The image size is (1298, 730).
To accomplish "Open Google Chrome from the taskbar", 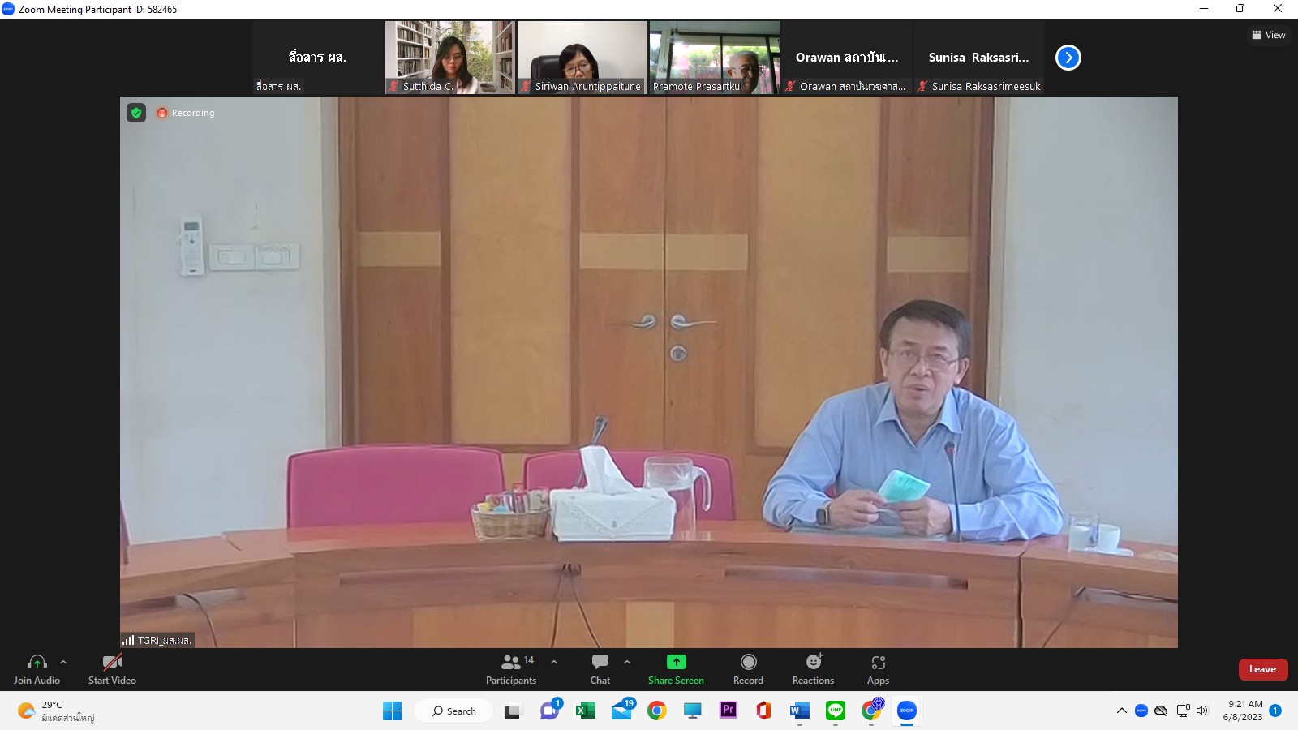I will pyautogui.click(x=657, y=711).
